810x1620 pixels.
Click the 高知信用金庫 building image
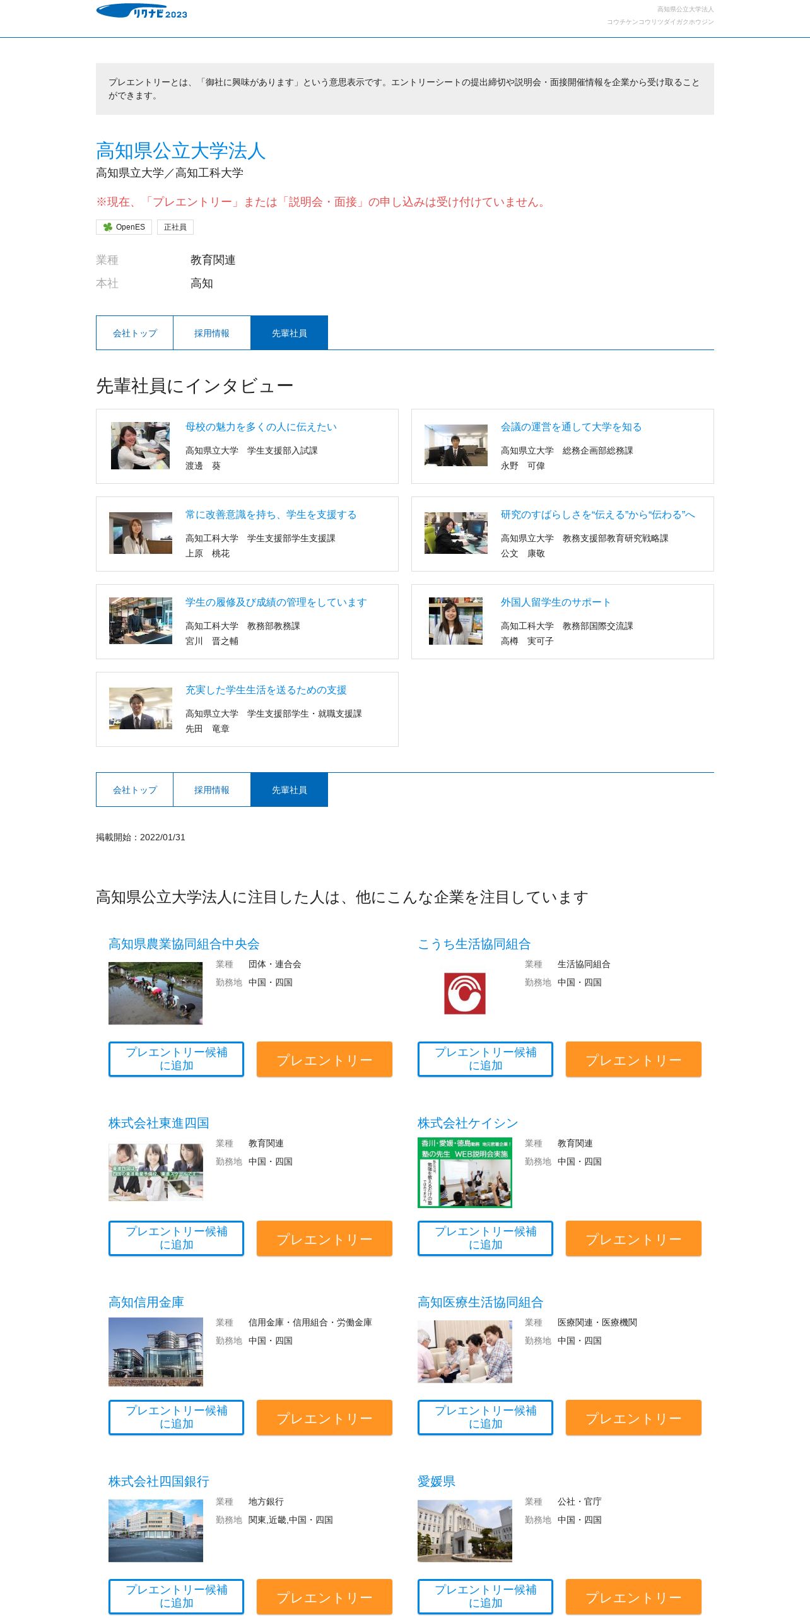pos(156,1352)
